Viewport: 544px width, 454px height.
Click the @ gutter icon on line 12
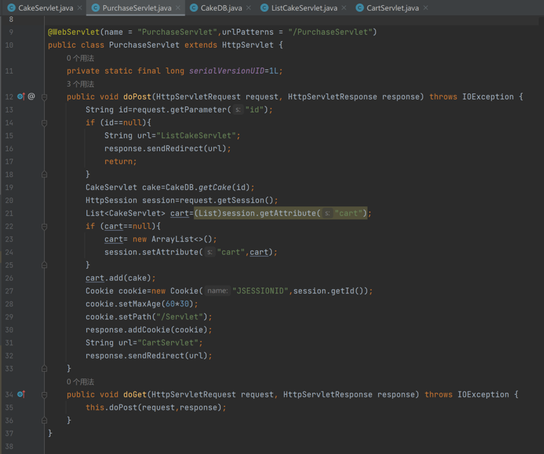(x=31, y=96)
